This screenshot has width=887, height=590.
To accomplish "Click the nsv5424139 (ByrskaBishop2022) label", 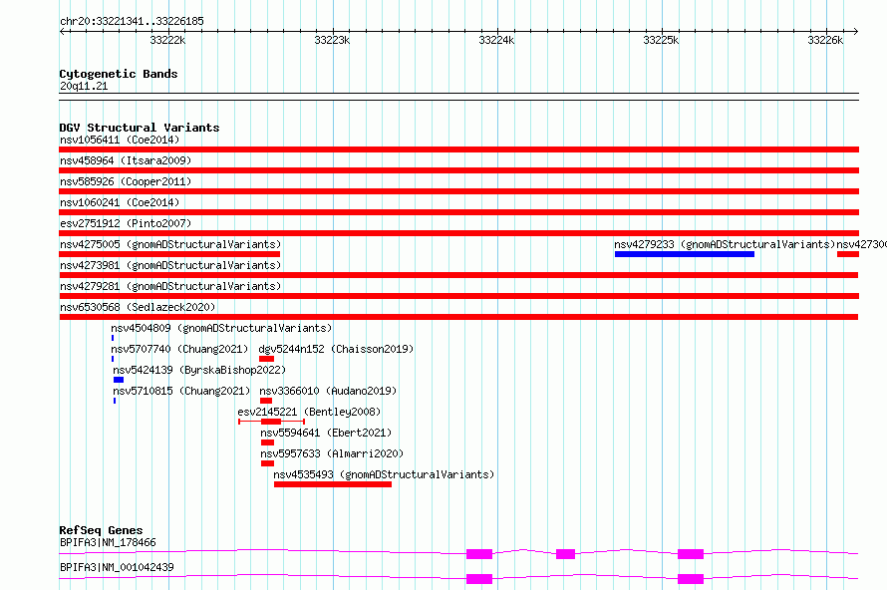I will 199,370.
